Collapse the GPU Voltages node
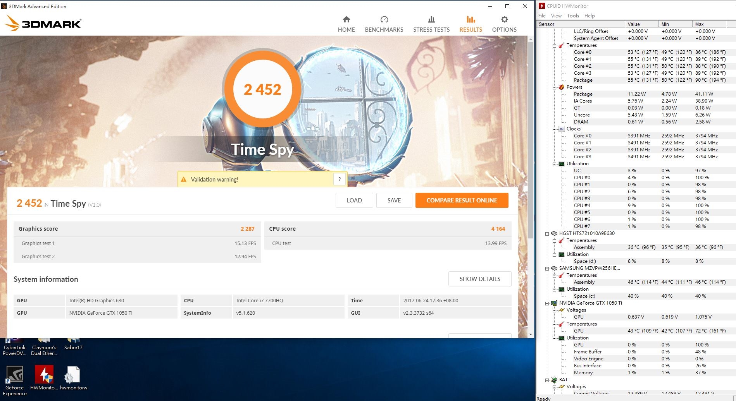Screen dimensions: 736x401 pyautogui.click(x=555, y=310)
